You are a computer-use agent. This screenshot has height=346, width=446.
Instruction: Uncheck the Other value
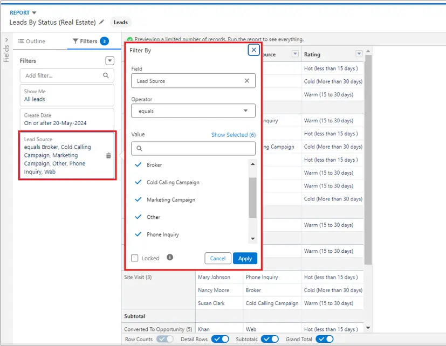(138, 217)
